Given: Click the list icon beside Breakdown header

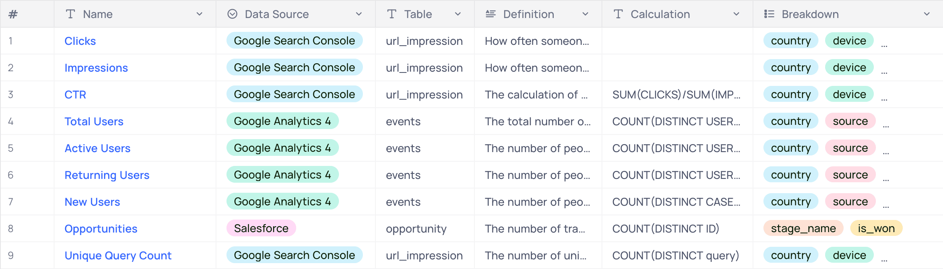Looking at the screenshot, I should coord(769,14).
